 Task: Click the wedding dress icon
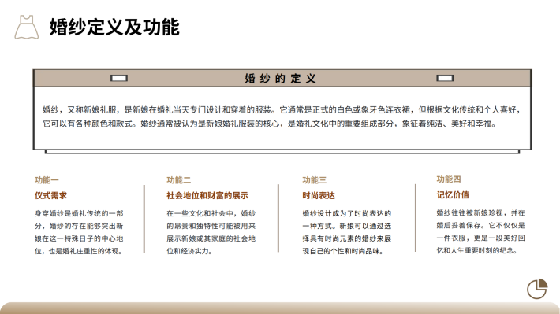pos(27,27)
